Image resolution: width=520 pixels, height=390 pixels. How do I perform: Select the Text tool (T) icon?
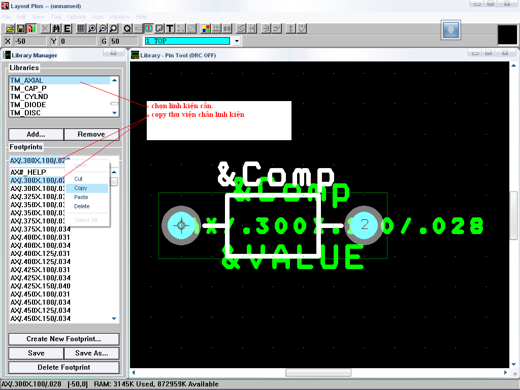(x=170, y=29)
